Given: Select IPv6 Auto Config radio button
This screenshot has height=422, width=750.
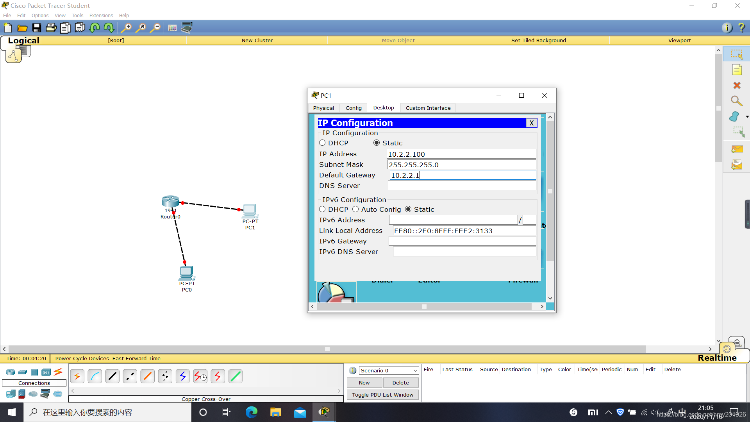Looking at the screenshot, I should pos(355,209).
